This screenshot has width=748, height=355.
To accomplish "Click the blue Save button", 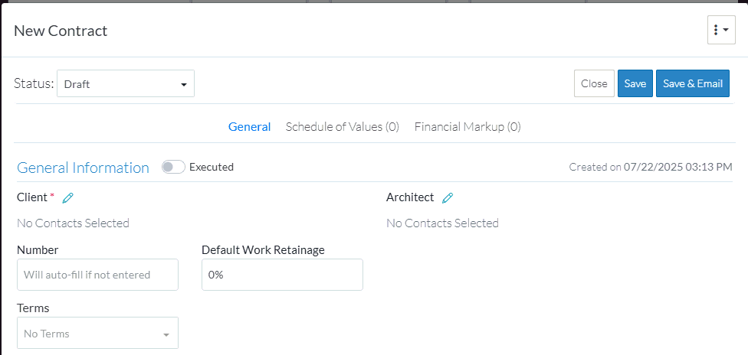I will (635, 84).
